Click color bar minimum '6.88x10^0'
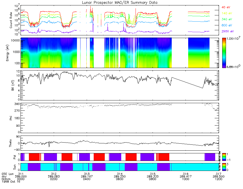Image resolution: width=243 pixels, height=189 pixels. (233, 66)
